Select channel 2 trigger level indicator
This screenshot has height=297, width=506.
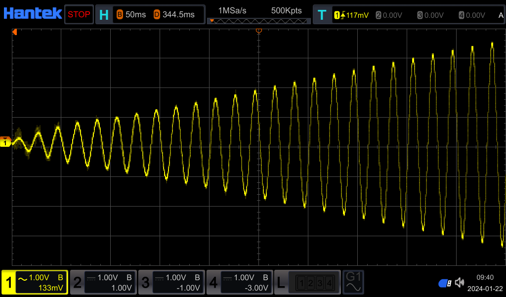coord(390,15)
